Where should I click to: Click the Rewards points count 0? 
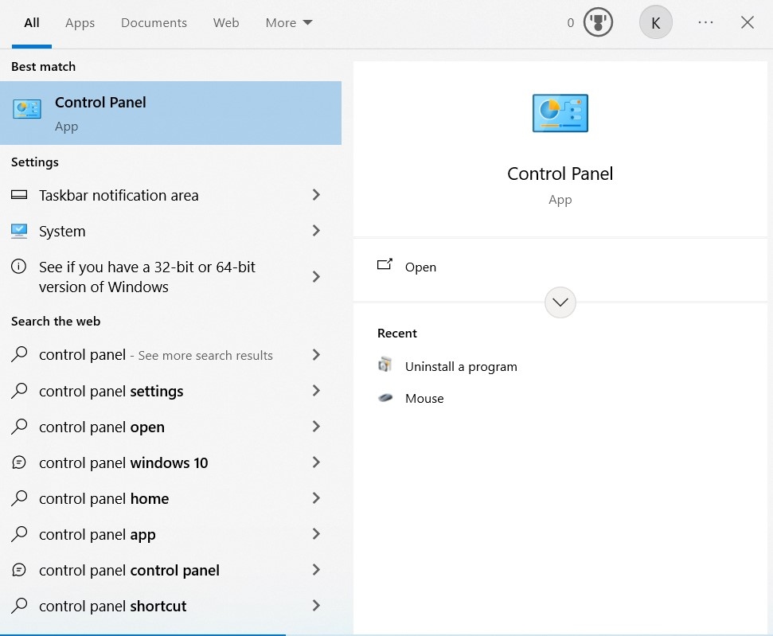(x=570, y=23)
